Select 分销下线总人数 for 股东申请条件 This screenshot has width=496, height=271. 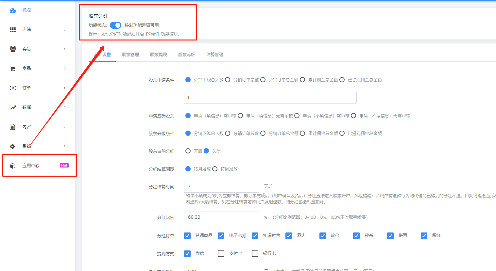[188, 80]
